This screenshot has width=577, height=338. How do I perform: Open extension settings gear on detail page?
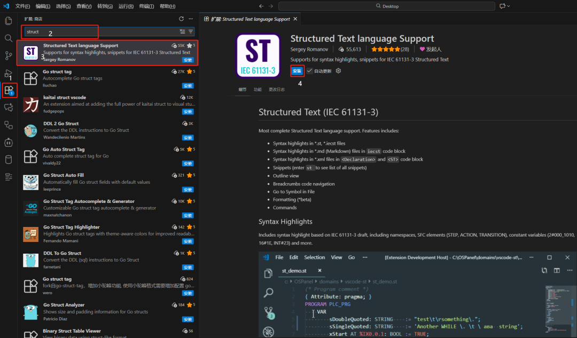338,71
